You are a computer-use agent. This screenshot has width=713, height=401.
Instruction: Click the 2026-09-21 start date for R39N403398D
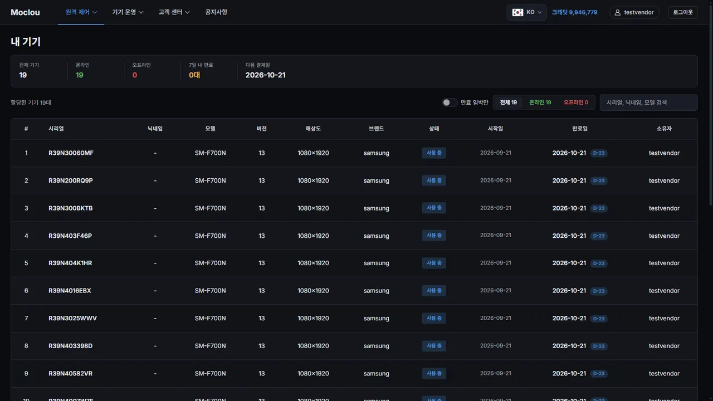point(495,346)
